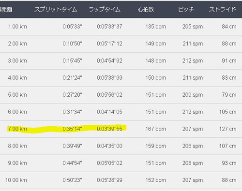The image size is (242, 191).
Task: Click the 167 bpm heart rate
Action: [x=155, y=129]
